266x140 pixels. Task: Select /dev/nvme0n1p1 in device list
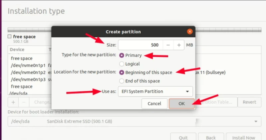tap(26, 65)
